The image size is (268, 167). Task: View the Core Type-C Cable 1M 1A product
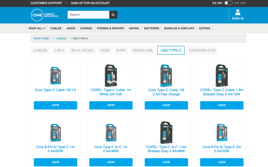click(55, 105)
